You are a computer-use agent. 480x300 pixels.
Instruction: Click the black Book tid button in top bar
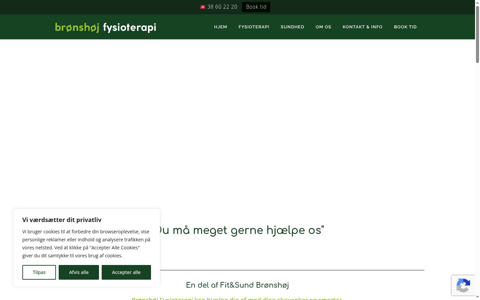(256, 7)
